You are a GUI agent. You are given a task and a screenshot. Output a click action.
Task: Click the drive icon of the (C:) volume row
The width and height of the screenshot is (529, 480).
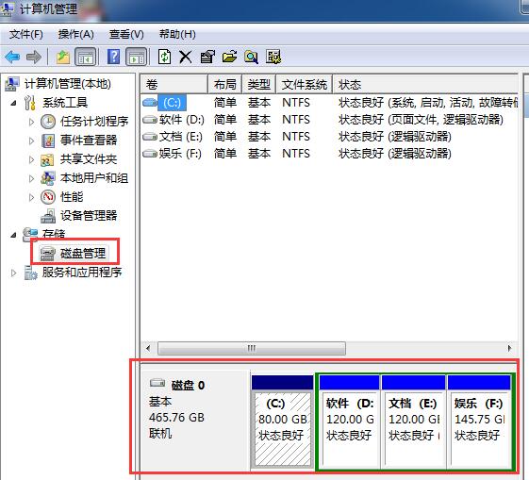(x=150, y=102)
